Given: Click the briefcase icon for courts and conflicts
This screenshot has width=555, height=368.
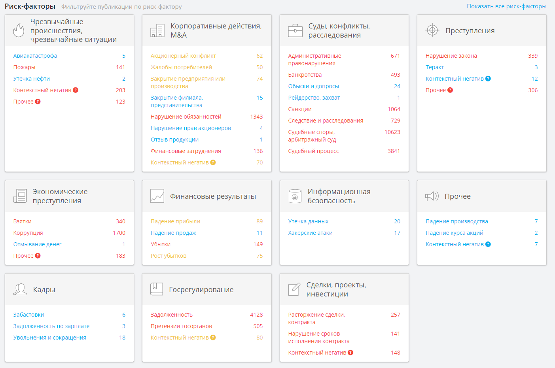Looking at the screenshot, I should [295, 30].
